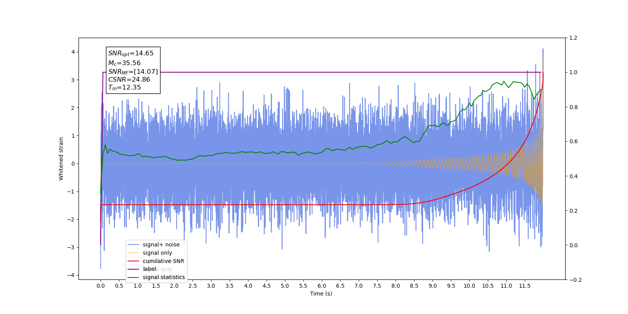Click the right y-axis tick label 1.2
Screen dimensions: 628x314
tap(573, 38)
